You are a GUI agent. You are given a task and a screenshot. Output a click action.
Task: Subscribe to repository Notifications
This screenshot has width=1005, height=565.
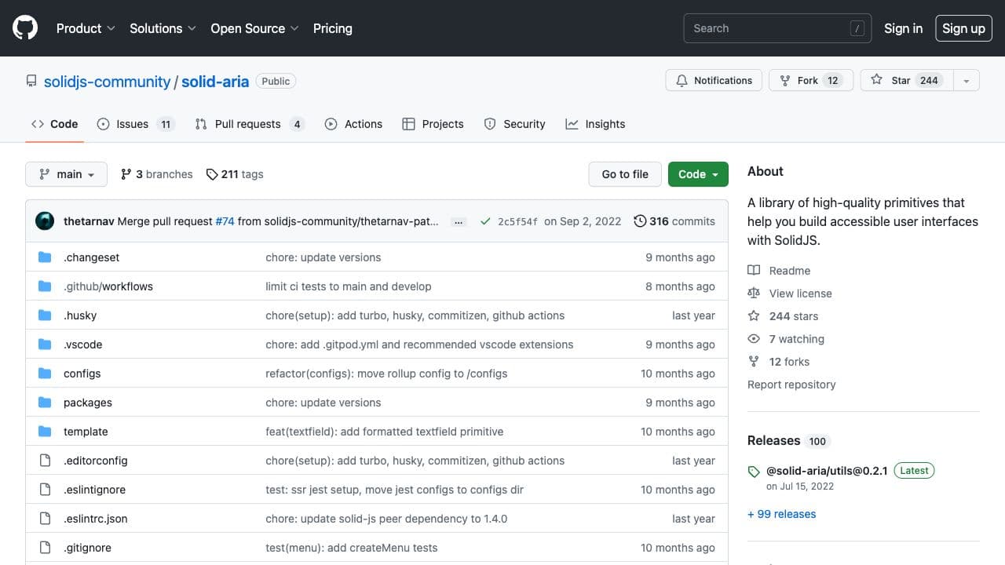click(x=714, y=81)
